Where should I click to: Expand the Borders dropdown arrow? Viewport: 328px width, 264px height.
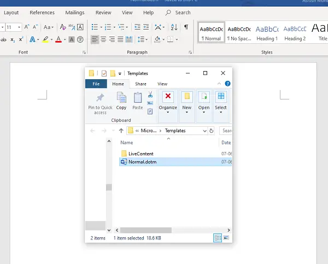pos(177,39)
